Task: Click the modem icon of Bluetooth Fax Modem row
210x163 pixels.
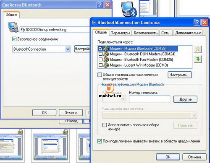Action: click(106, 60)
